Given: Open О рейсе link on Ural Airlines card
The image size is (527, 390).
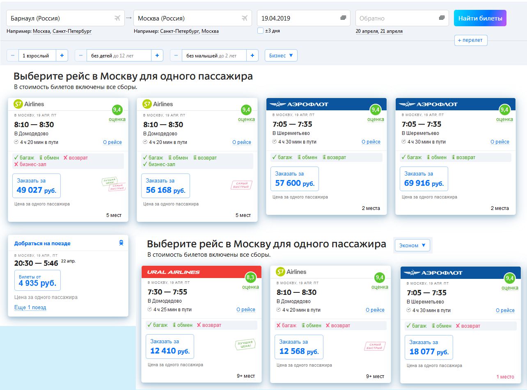Looking at the screenshot, I should [246, 310].
